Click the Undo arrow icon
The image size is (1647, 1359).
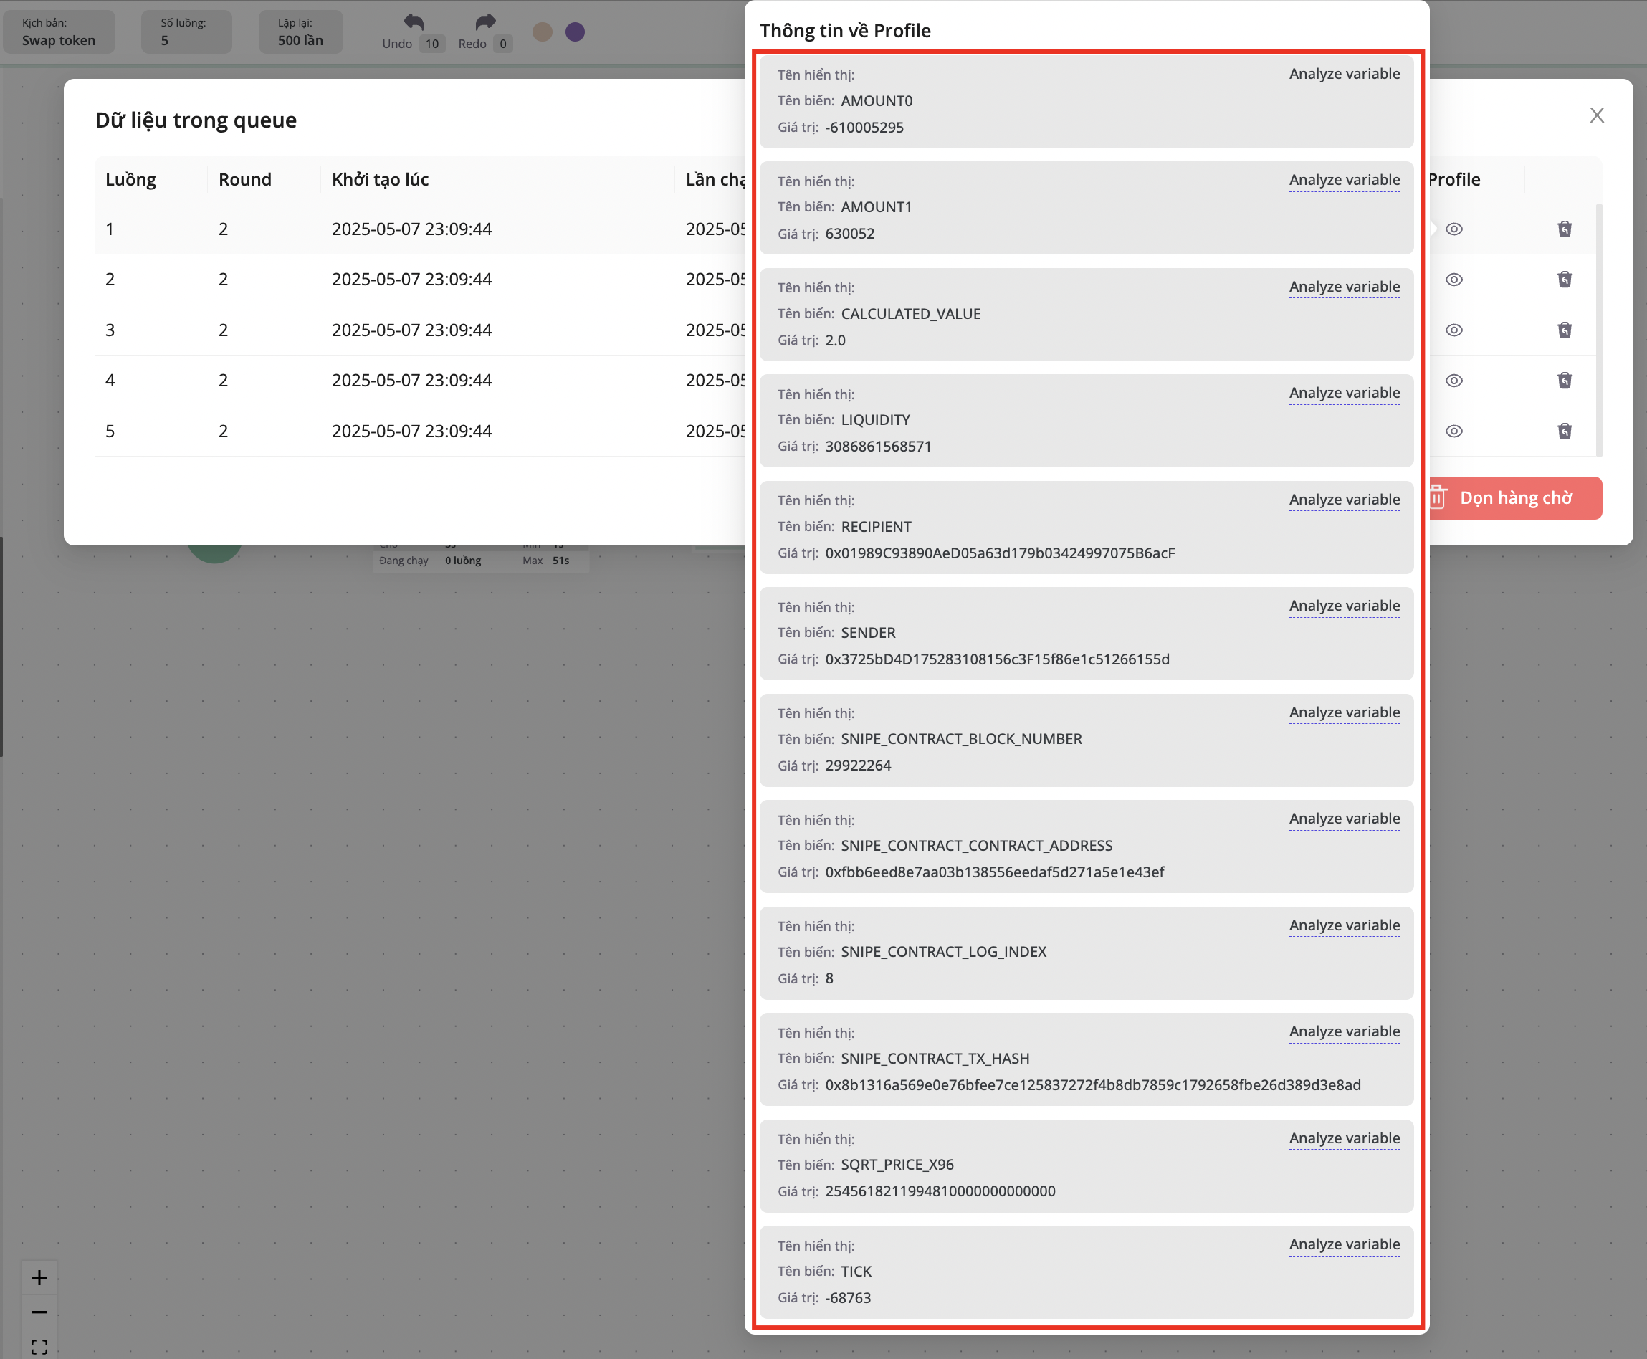[x=414, y=22]
